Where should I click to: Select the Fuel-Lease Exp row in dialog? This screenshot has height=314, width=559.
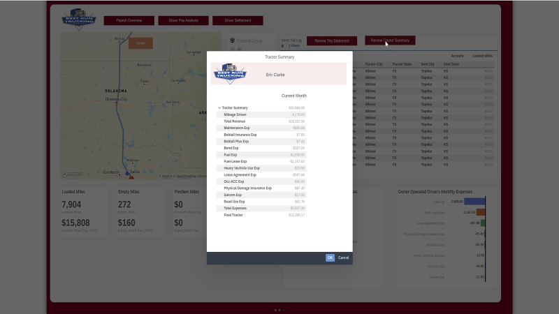pos(261,161)
